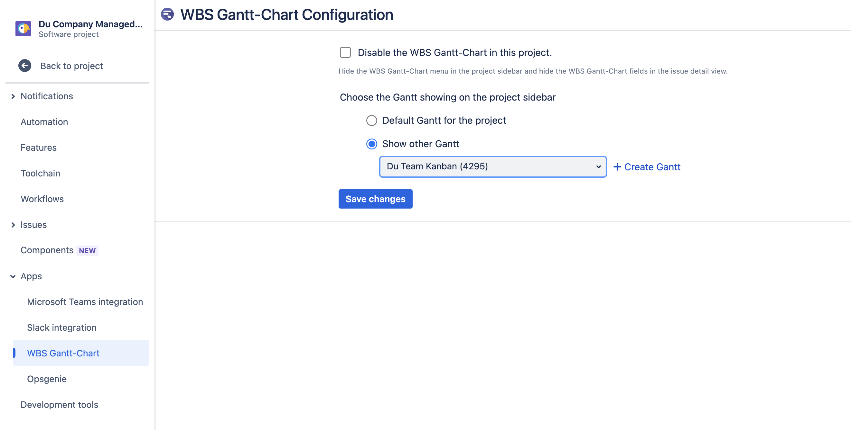
Task: Open Development tools settings
Action: coord(59,405)
